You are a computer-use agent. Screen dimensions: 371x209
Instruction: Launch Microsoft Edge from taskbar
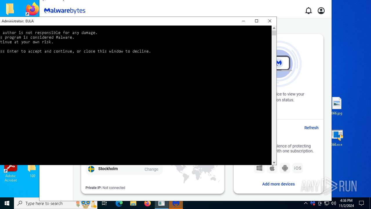tap(119, 203)
